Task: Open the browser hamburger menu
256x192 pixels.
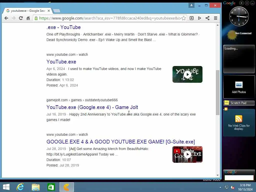Action: [x=215, y=18]
